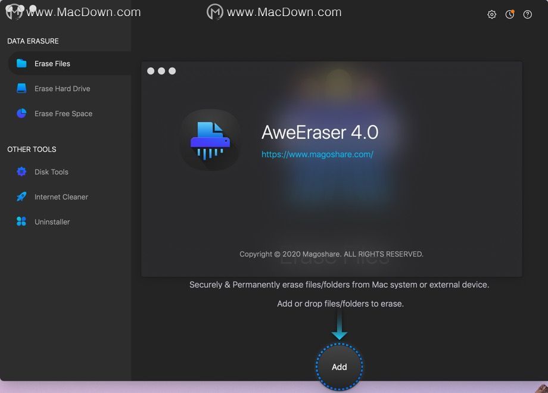548x393 pixels.
Task: Click the Internet Cleaner rocket icon
Action: point(21,196)
